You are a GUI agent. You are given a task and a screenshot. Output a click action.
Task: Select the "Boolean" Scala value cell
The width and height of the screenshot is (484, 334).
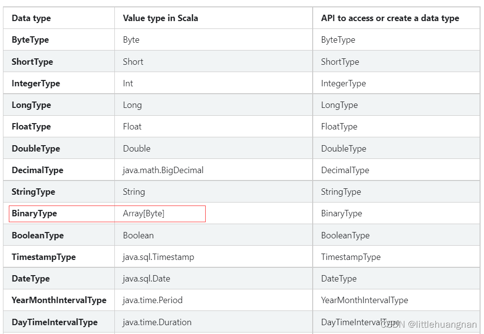tap(138, 235)
